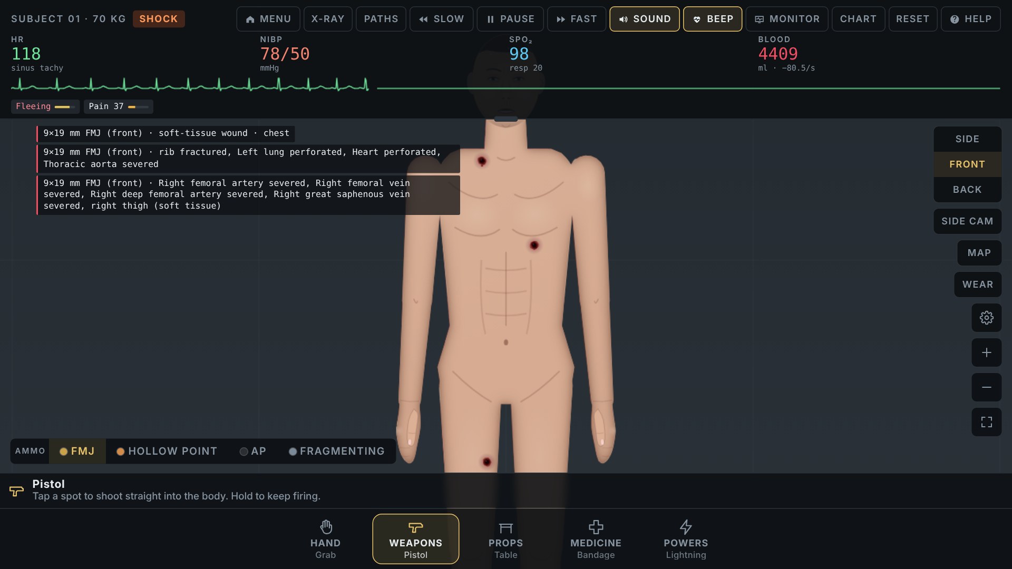Image resolution: width=1012 pixels, height=569 pixels.
Task: Toggle the MONITOR display
Action: pyautogui.click(x=787, y=19)
